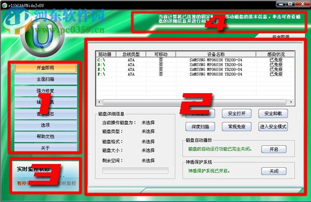The width and height of the screenshot is (311, 202).
Task: Start 深度扫描 on the disk
Action: pos(200,127)
